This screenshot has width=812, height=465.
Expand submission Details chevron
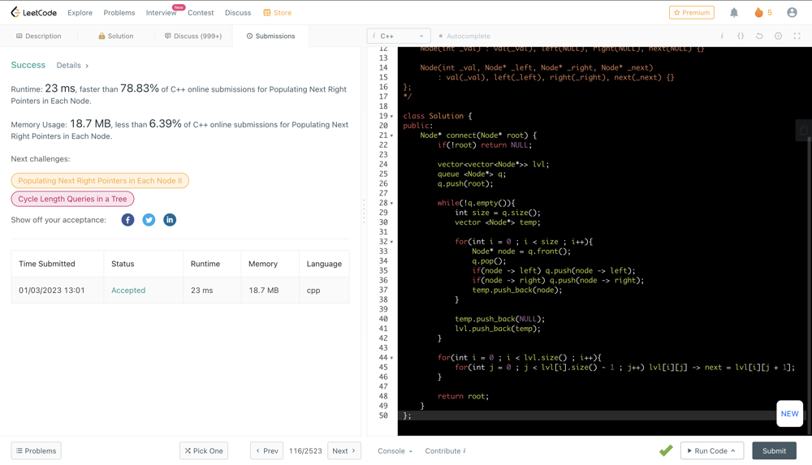[x=87, y=66]
